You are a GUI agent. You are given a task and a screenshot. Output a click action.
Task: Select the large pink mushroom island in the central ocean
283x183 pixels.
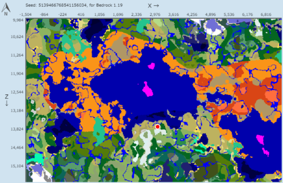tap(147, 89)
